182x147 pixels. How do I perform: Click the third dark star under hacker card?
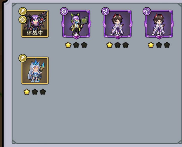84,45
